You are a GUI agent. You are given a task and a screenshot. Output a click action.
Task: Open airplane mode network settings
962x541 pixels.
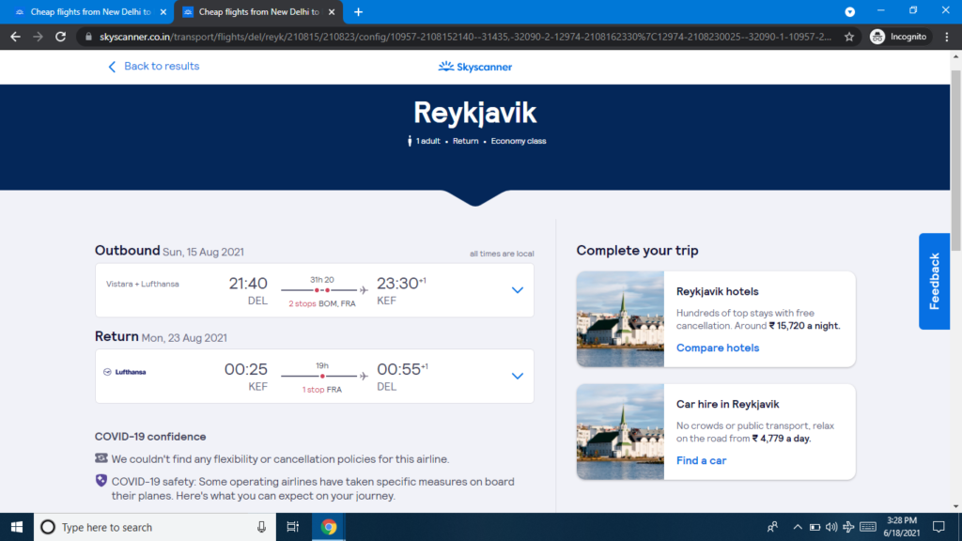tap(848, 527)
